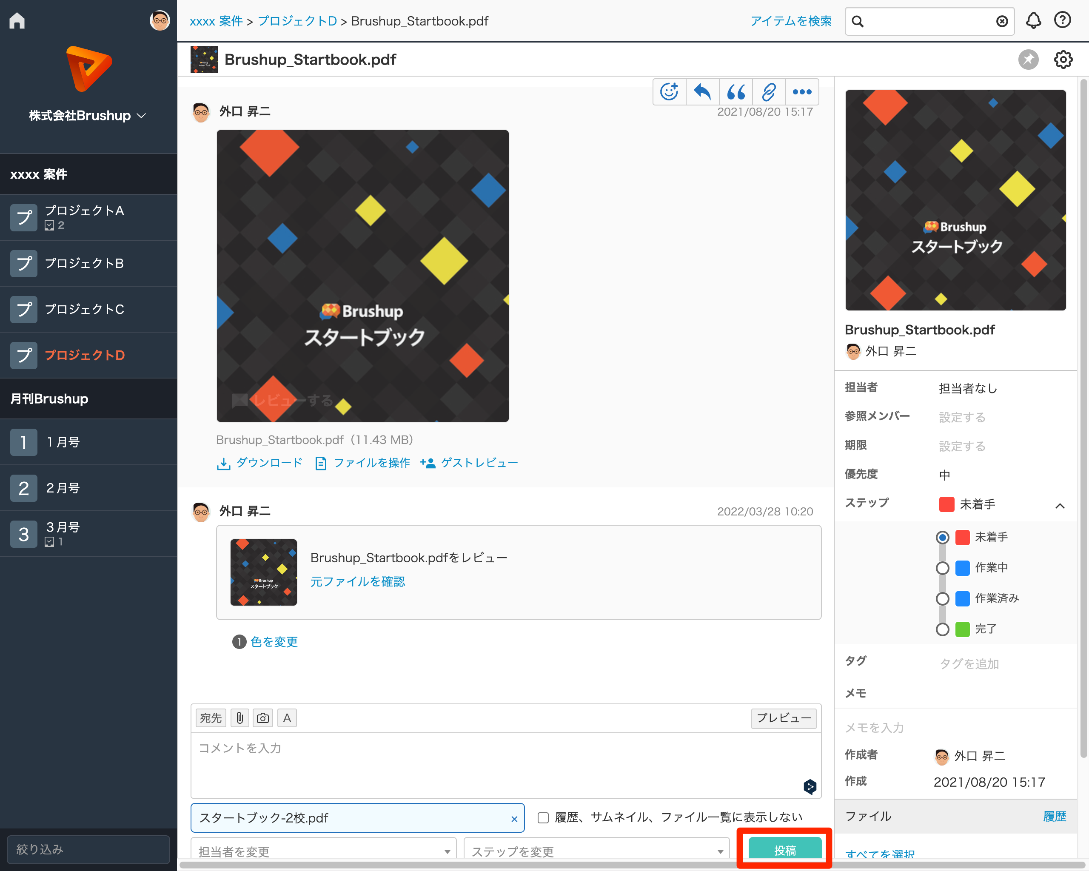
Task: Select プロジェクトB in sidebar
Action: click(88, 263)
